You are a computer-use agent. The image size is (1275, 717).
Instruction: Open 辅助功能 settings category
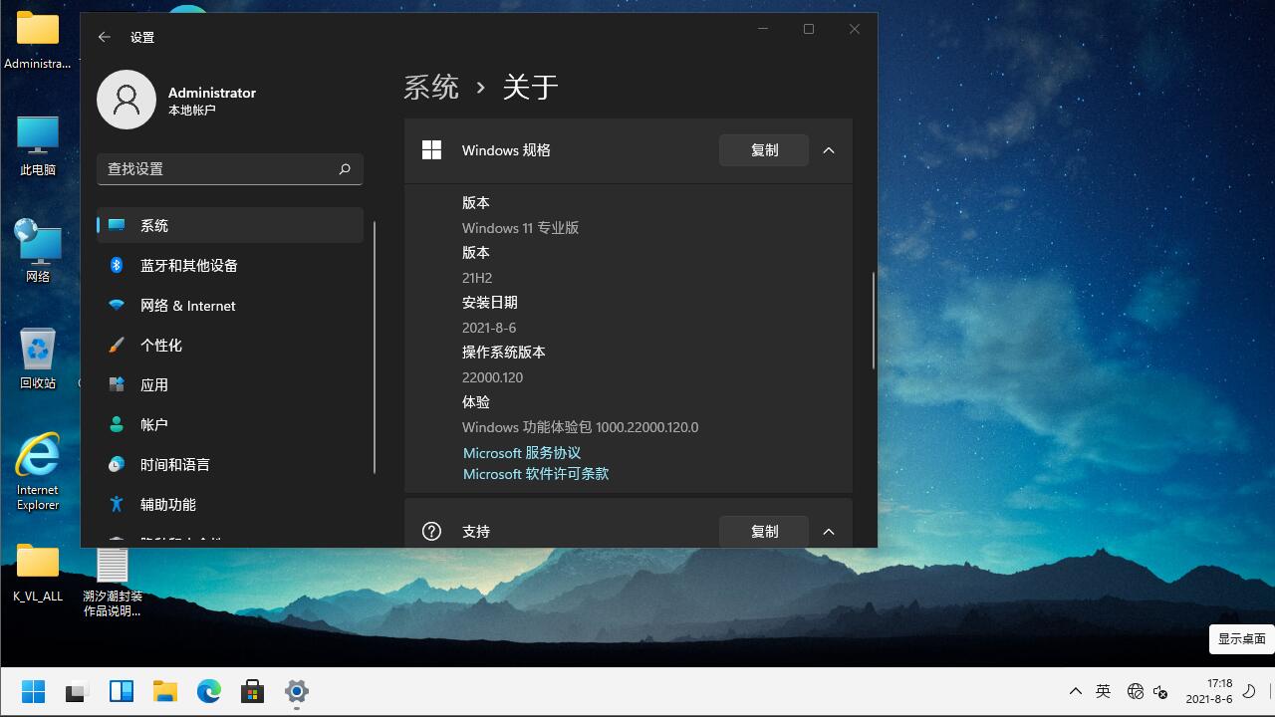(230, 504)
